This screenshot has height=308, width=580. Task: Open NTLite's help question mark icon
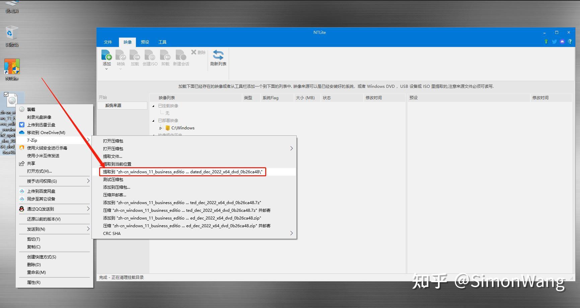pyautogui.click(x=570, y=42)
